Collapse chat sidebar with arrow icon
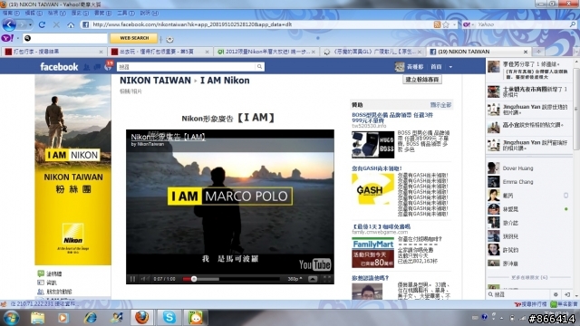The image size is (580, 326). 567,294
